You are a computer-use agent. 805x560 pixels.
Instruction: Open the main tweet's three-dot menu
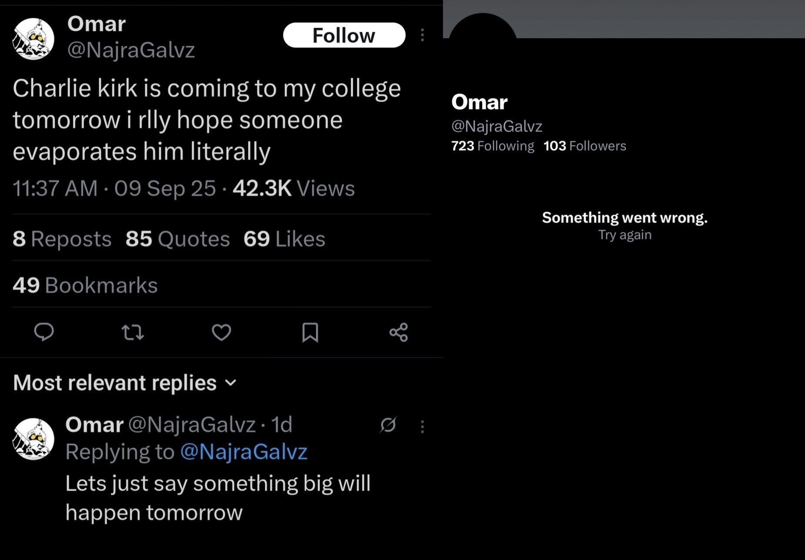click(422, 35)
